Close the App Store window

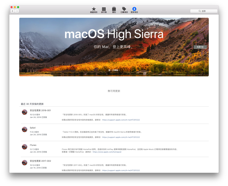12,7
